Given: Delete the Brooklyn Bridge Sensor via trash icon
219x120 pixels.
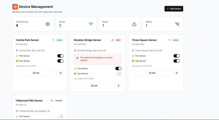Looking at the screenshot, I should point(118,86).
